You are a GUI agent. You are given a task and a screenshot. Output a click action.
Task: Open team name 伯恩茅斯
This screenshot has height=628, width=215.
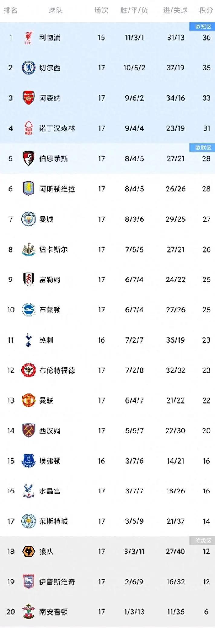pyautogui.click(x=54, y=159)
